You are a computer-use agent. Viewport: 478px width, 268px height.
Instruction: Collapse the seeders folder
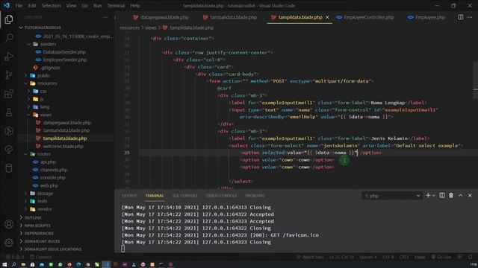(x=48, y=44)
